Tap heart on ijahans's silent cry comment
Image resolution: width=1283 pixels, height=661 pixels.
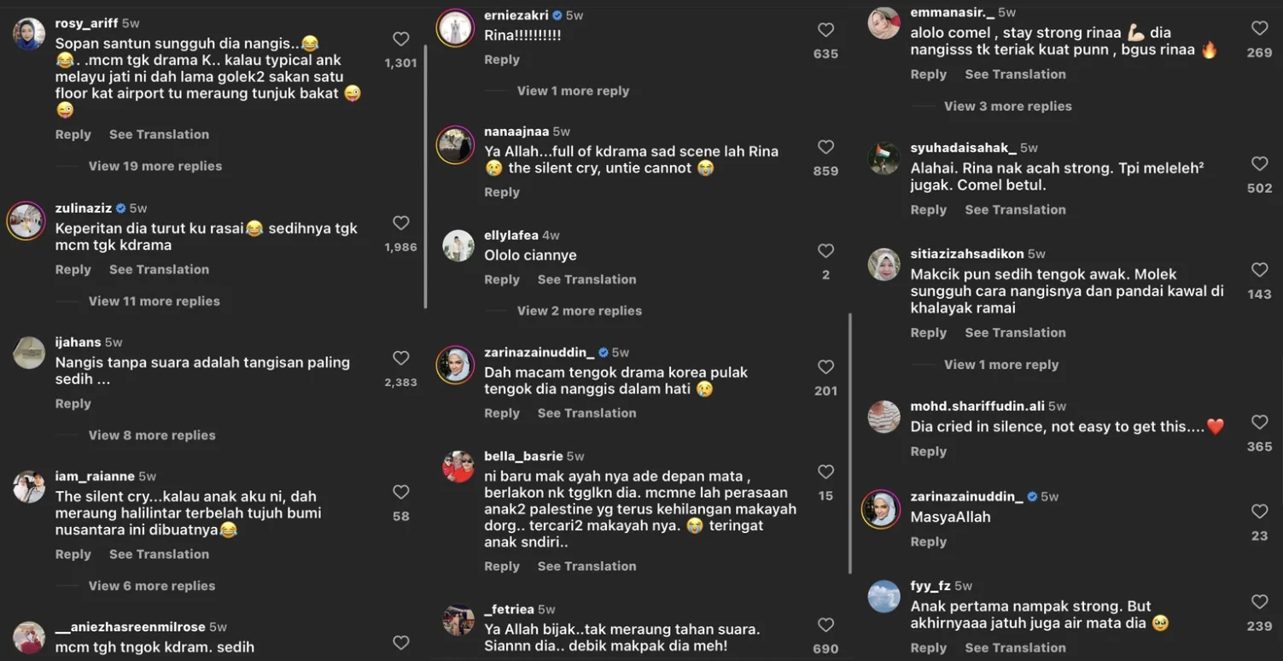(400, 358)
